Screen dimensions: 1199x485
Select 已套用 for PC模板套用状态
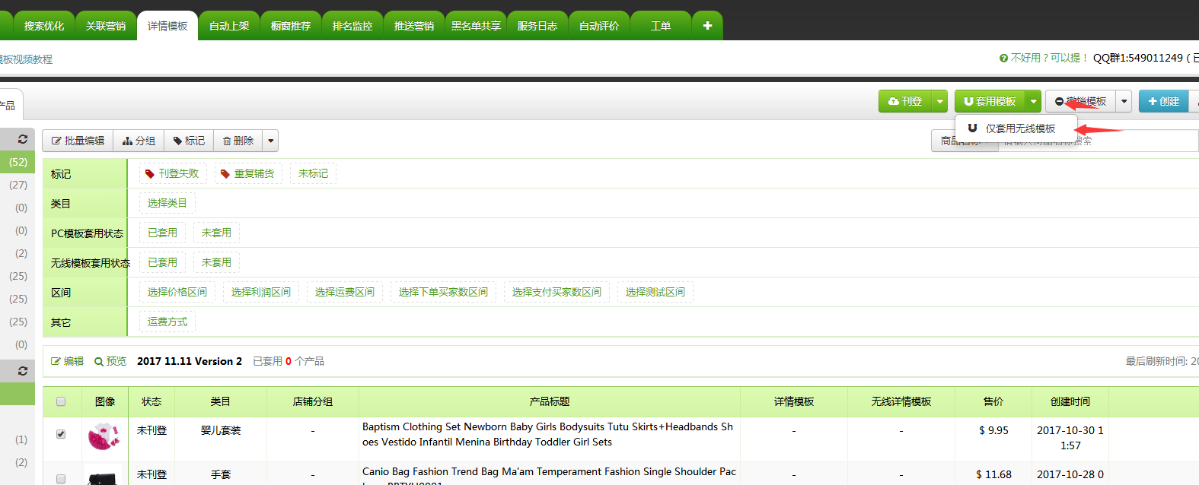coord(162,233)
